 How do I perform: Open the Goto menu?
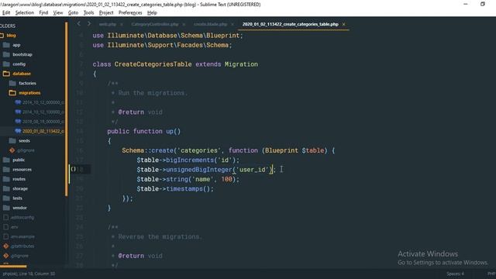tap(73, 12)
